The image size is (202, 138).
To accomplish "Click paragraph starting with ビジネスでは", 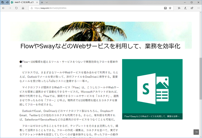I will point(69,77).
